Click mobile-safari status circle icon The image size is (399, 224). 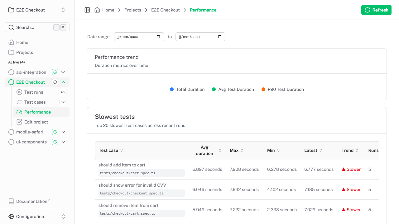[11, 132]
